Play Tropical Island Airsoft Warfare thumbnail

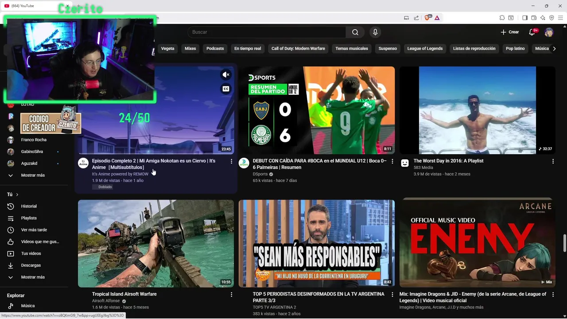156,243
